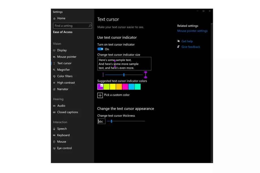
Task: Click the Give feedback link
Action: click(x=190, y=47)
